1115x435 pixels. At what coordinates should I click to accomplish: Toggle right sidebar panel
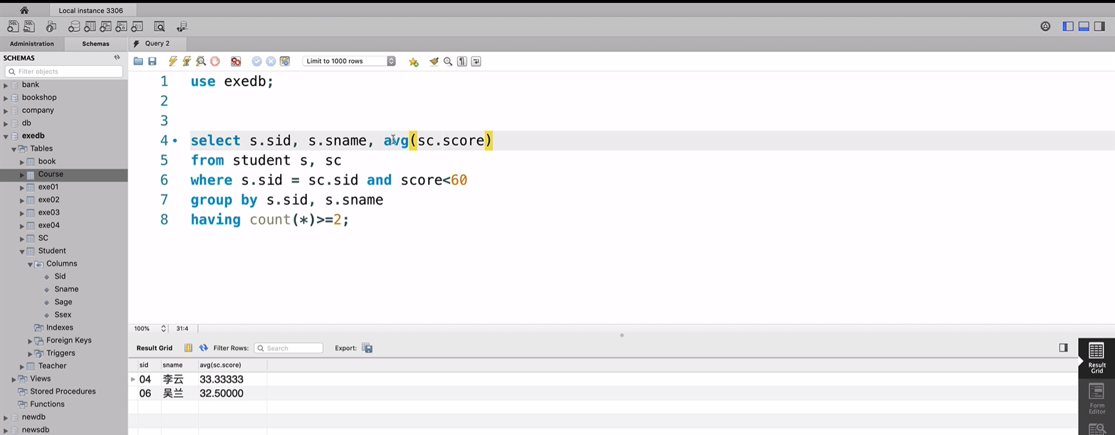point(1099,26)
